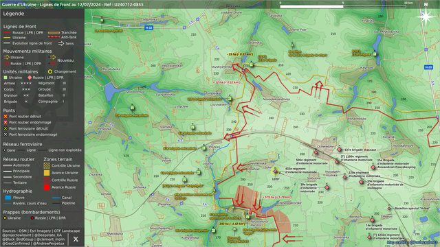Click the 15e Brigade Alexandrian Peacekeeping marker
This screenshot has height=247, width=440.
(373, 167)
